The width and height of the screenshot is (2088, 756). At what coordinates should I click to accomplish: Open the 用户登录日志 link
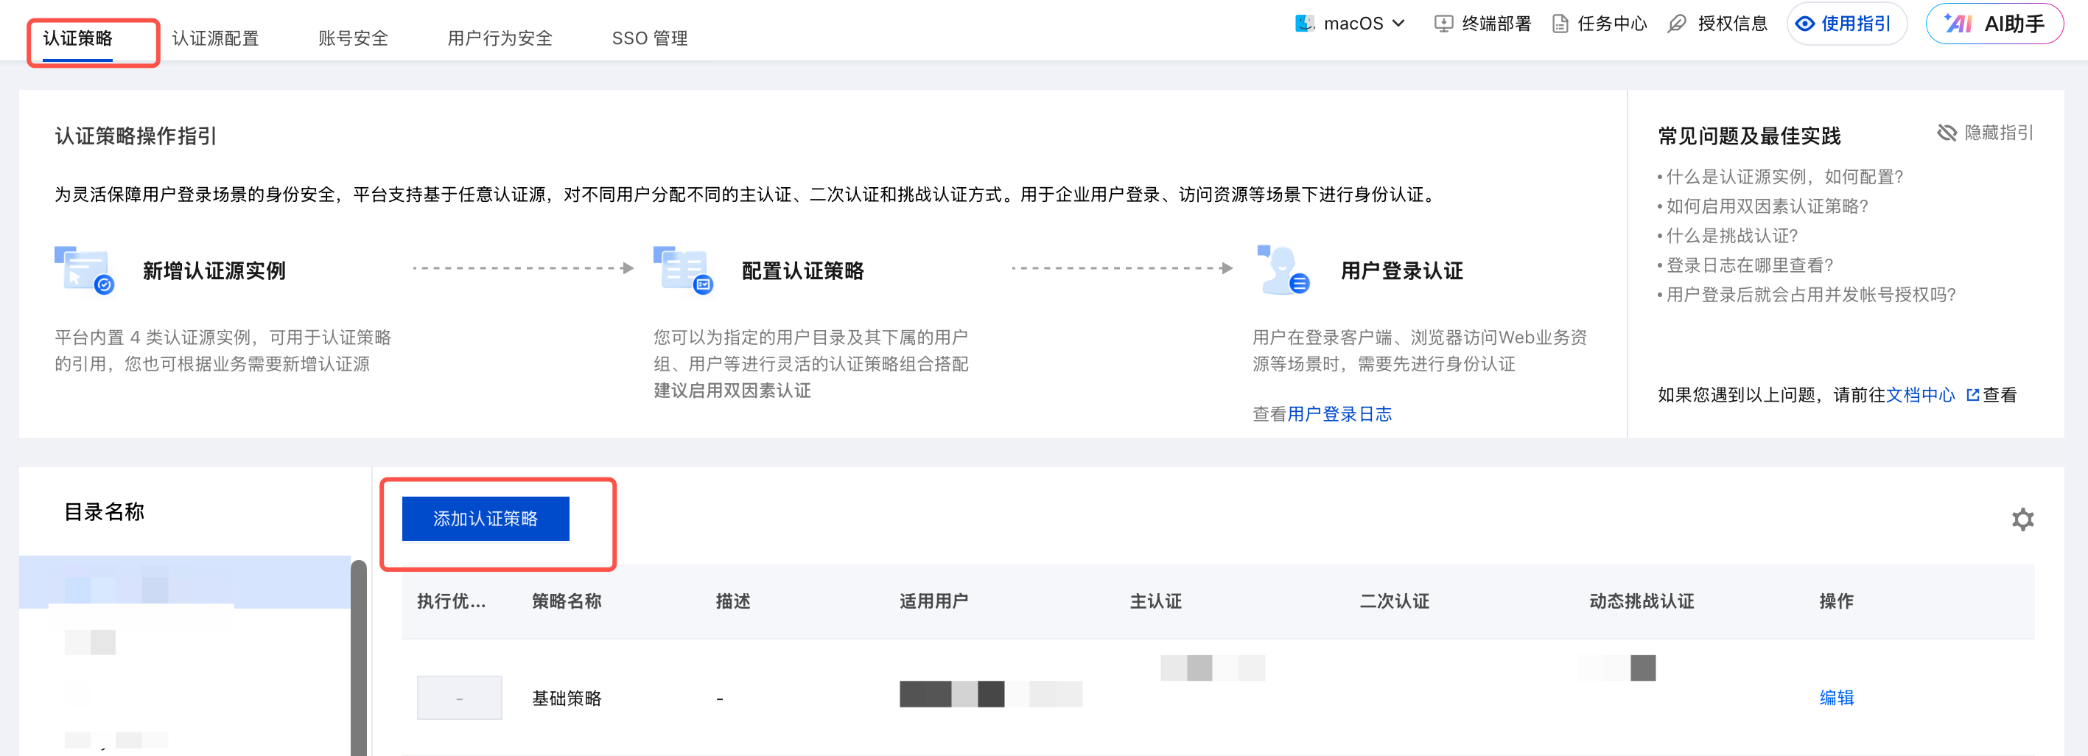pos(1339,414)
